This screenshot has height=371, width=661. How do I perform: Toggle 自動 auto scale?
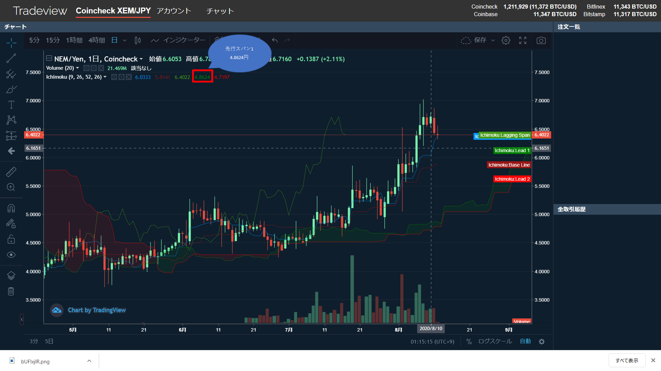pyautogui.click(x=525, y=341)
